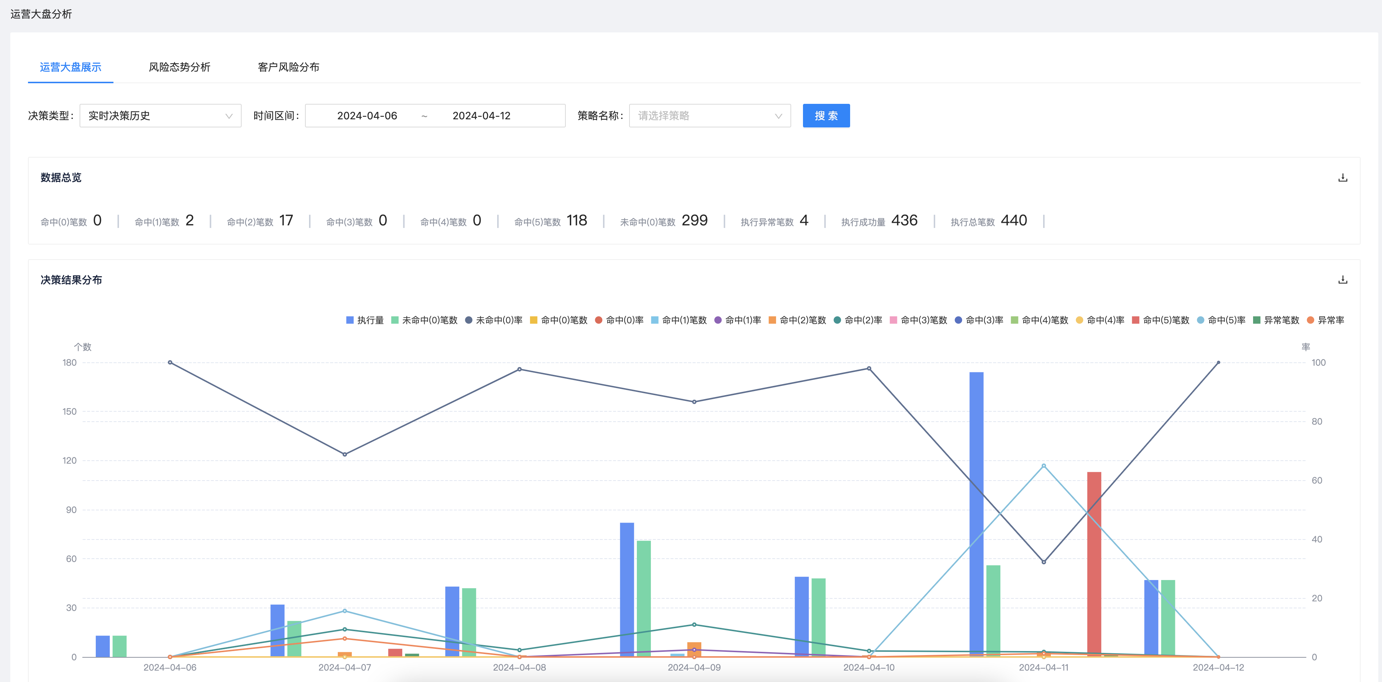Toggle 命中(5)率 legend series

pos(1221,320)
